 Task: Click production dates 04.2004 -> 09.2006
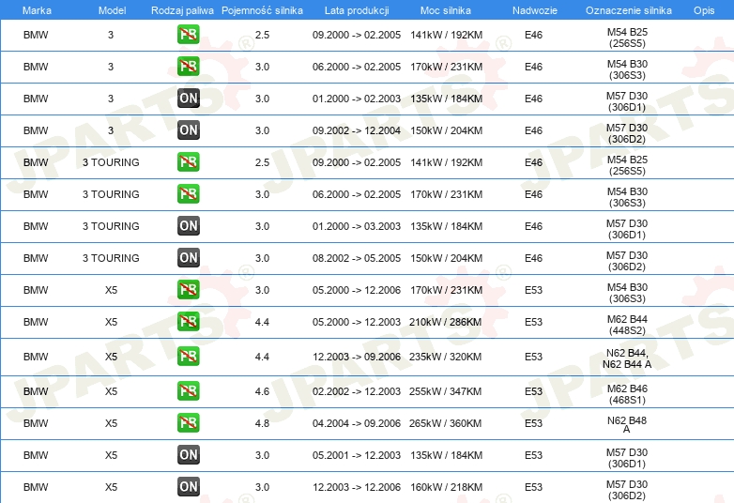357,422
